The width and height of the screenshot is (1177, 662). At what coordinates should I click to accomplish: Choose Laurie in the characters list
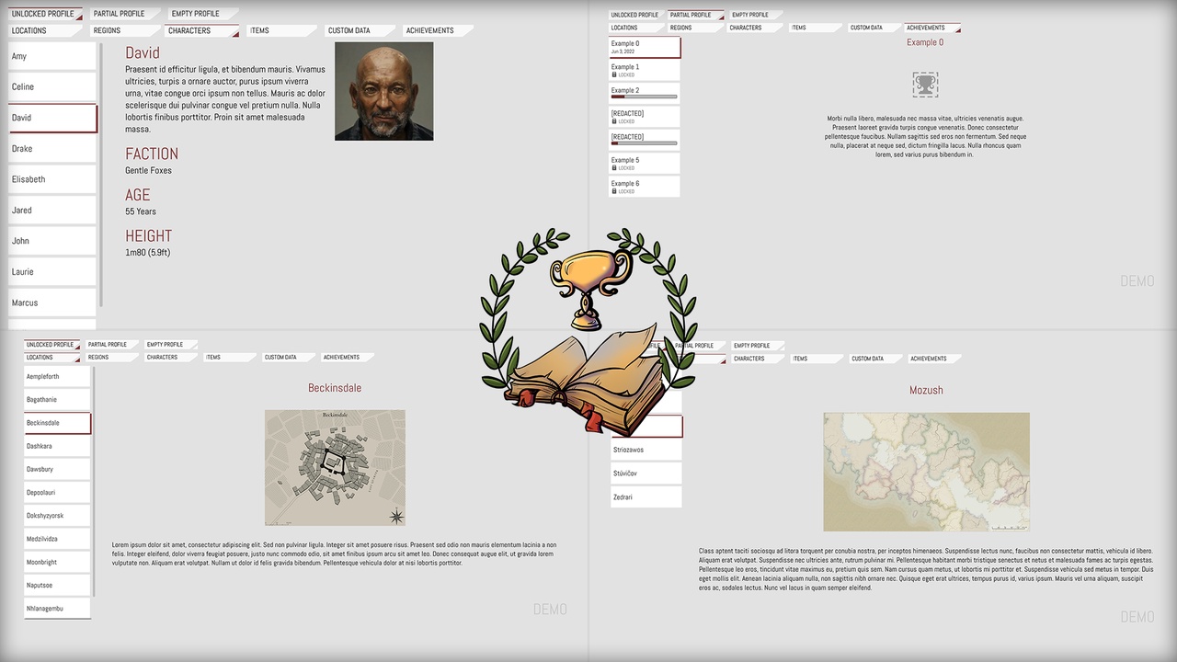pos(52,271)
